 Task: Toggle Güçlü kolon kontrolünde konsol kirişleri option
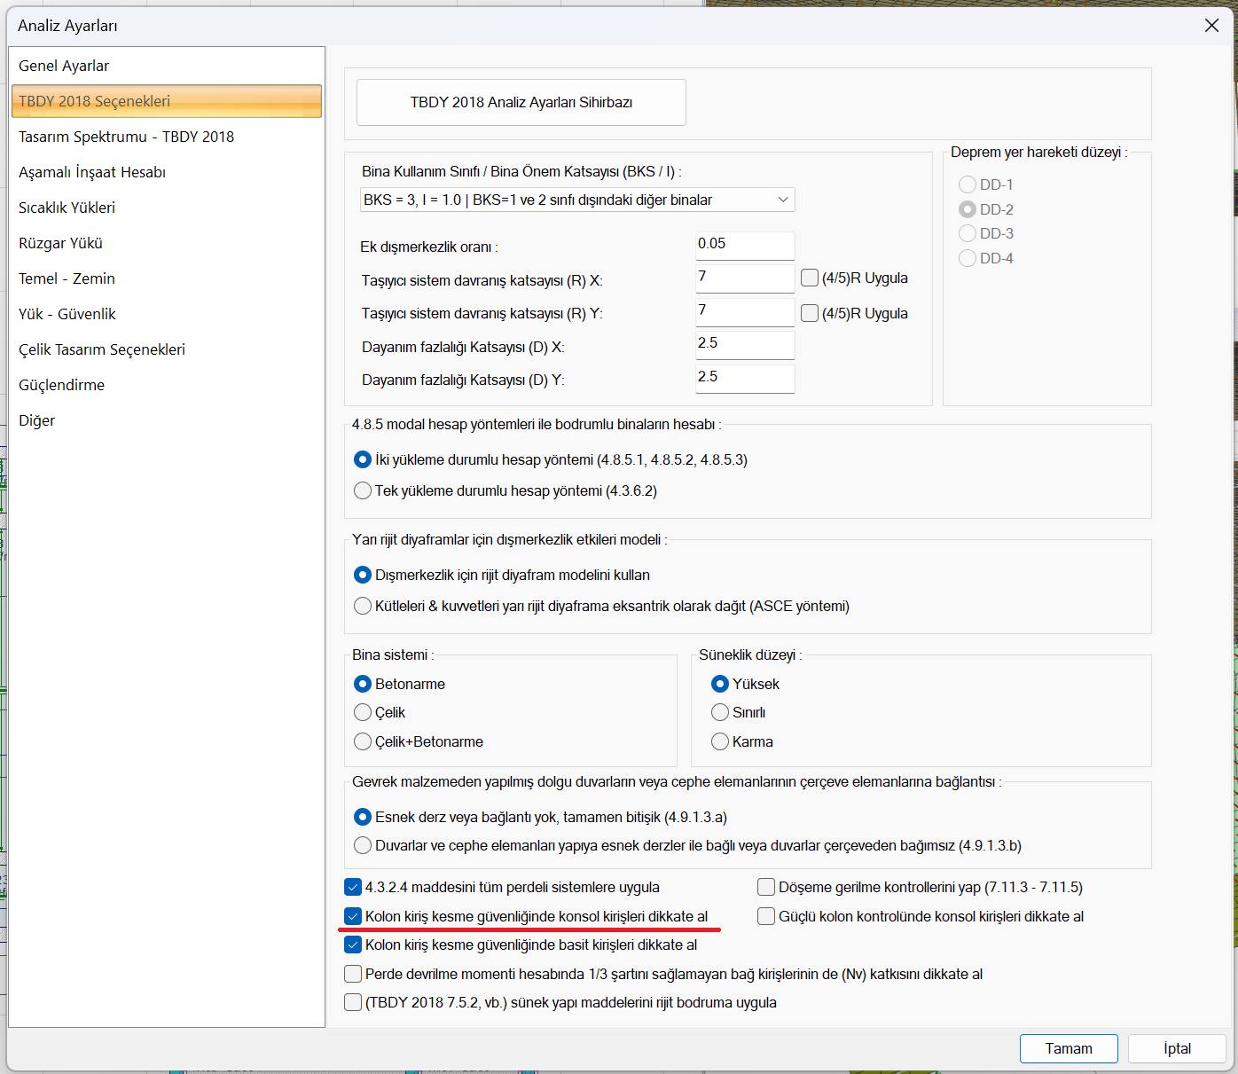[766, 916]
